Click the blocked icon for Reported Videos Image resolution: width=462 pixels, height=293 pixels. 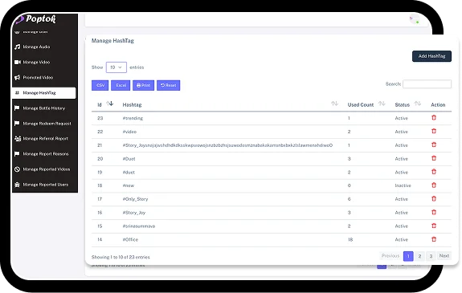(17, 169)
